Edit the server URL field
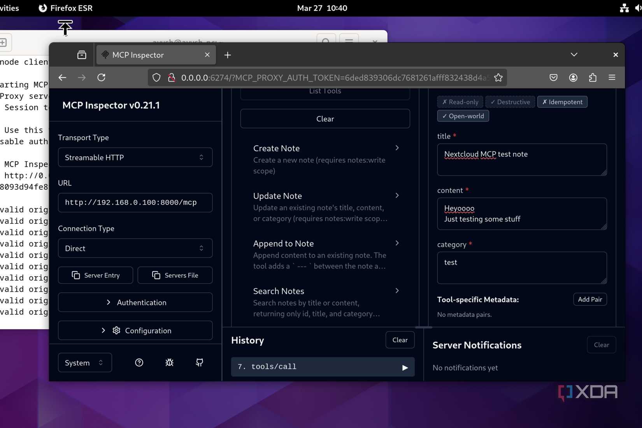 point(135,202)
